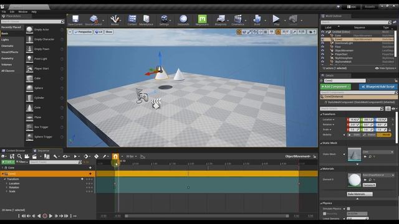The width and height of the screenshot is (399, 224).
Task: Select the Lights category in Place Actors
Action: pos(5,40)
